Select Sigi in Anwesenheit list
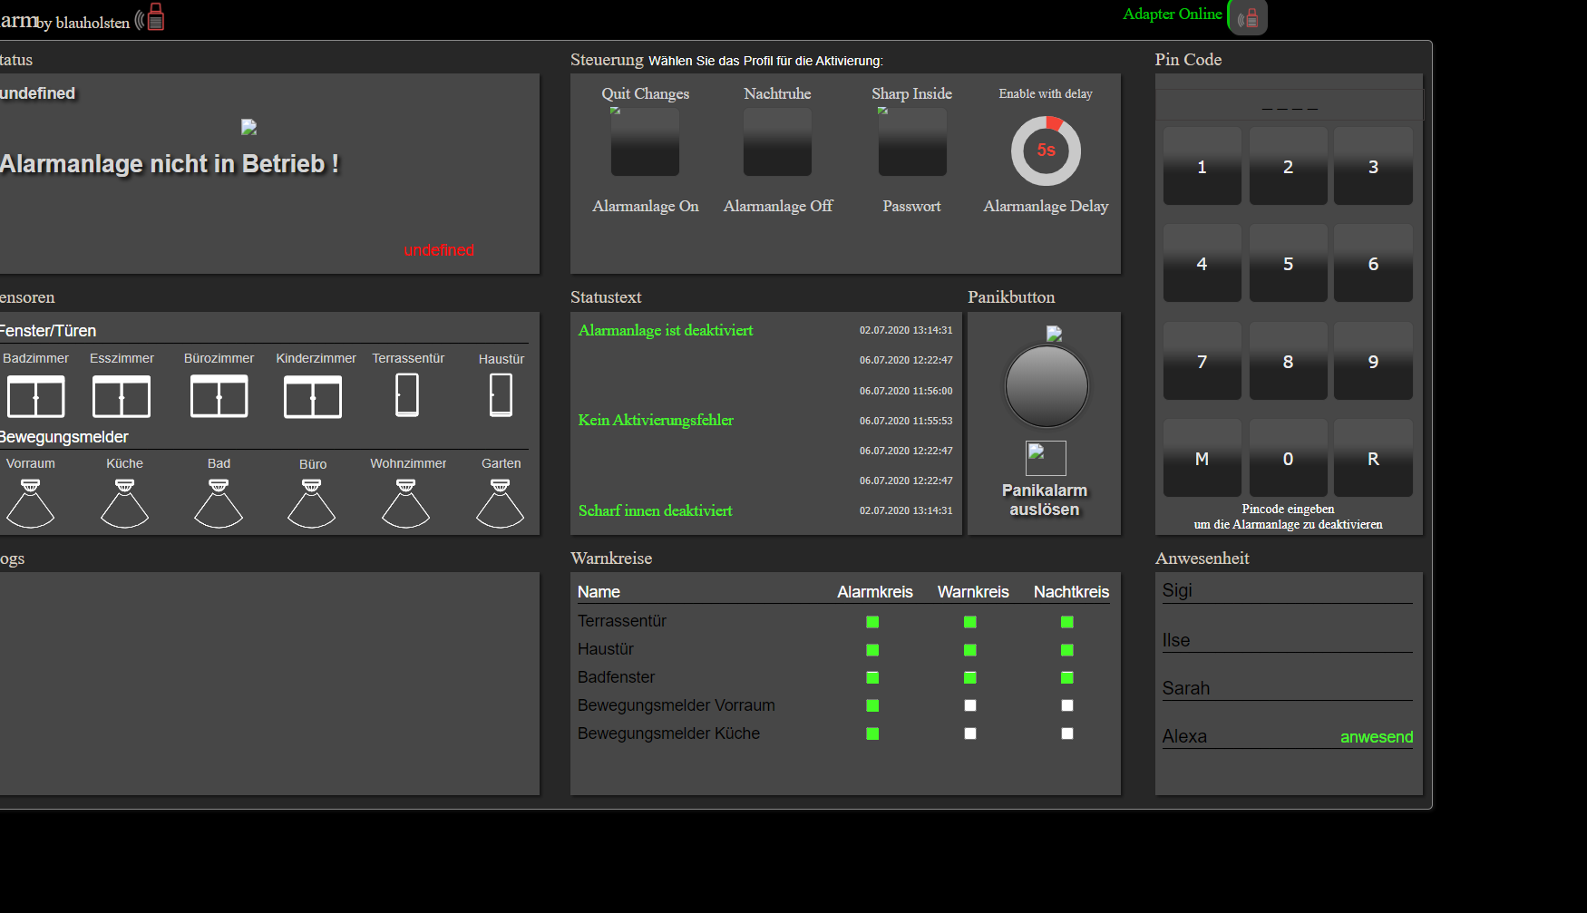This screenshot has height=913, width=1587. [1288, 590]
